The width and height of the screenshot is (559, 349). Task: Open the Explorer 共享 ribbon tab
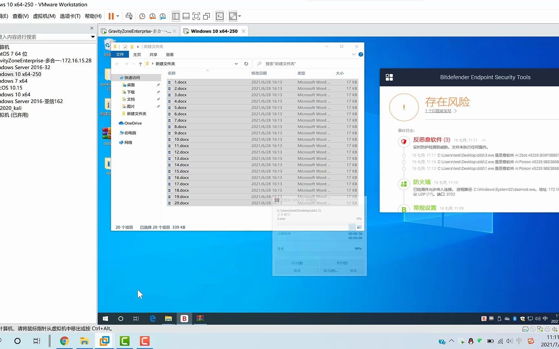point(153,55)
